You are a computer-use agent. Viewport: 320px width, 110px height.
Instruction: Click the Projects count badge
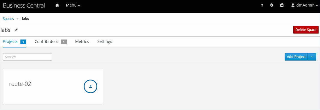(x=23, y=42)
